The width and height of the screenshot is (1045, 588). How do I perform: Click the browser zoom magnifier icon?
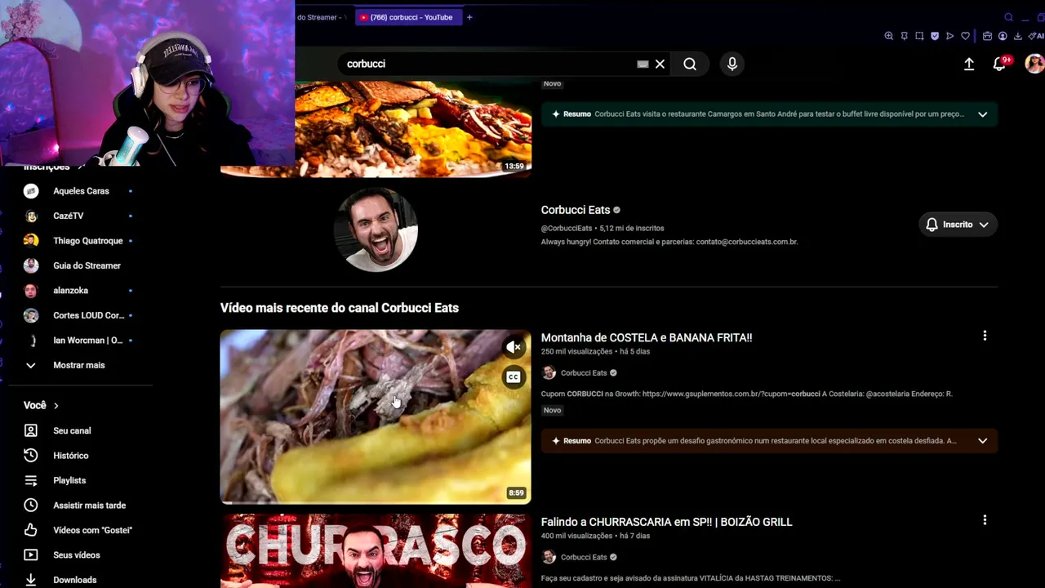coord(889,36)
